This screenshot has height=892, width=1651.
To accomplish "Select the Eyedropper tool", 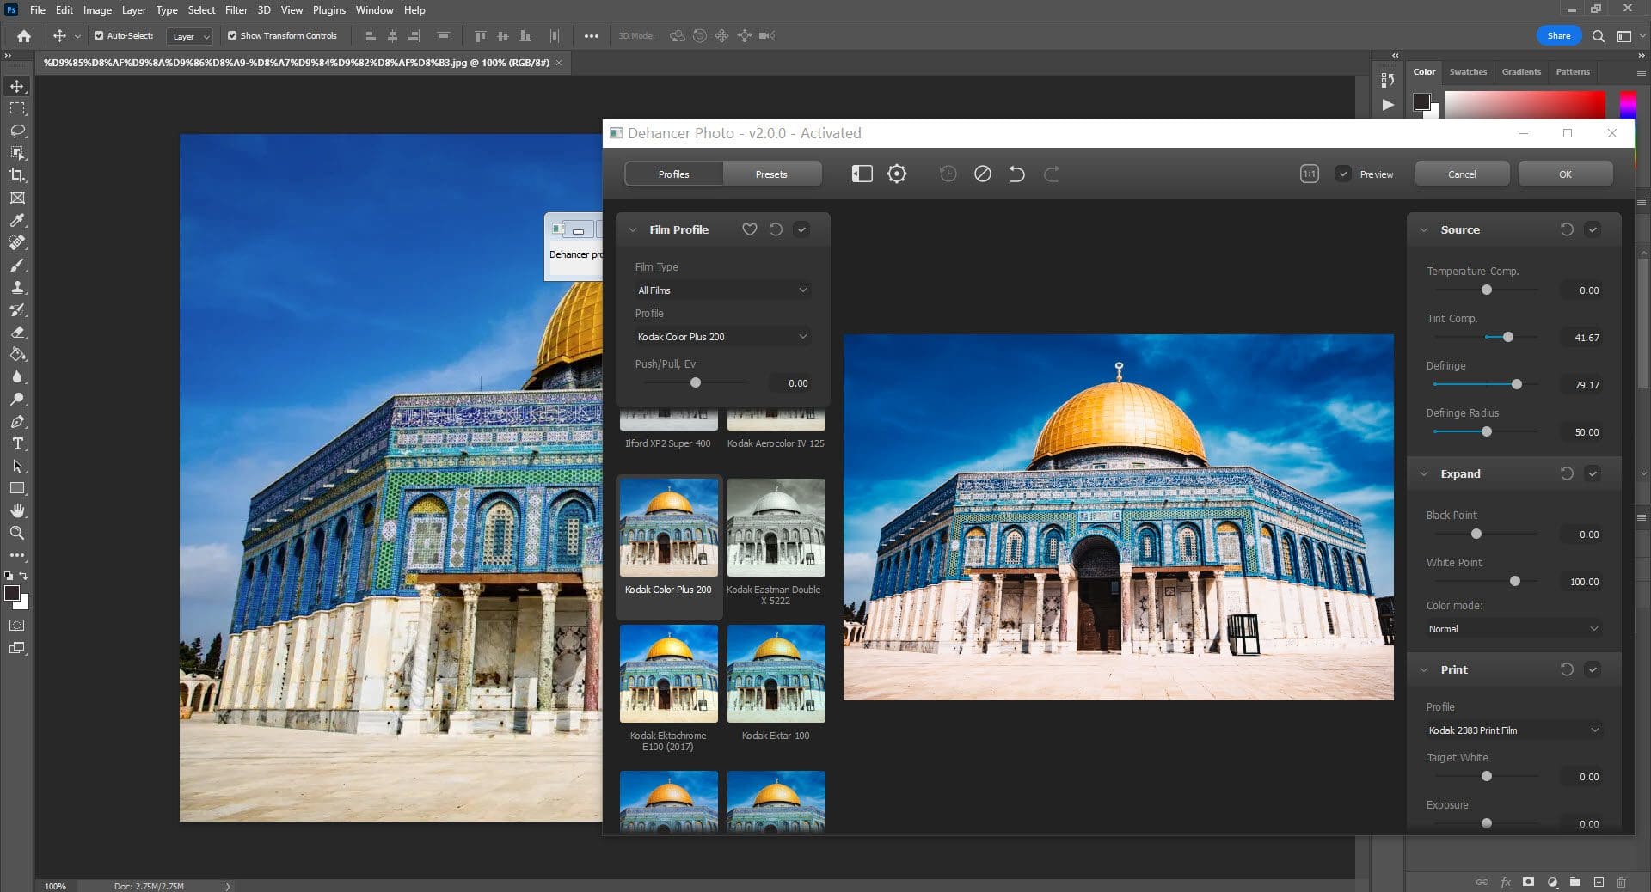I will coord(17,220).
